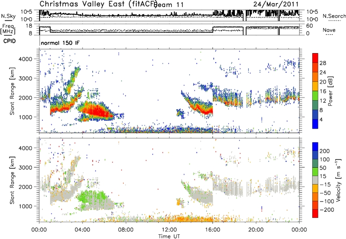Pick the light green power colorbar segment

[x=315, y=96]
